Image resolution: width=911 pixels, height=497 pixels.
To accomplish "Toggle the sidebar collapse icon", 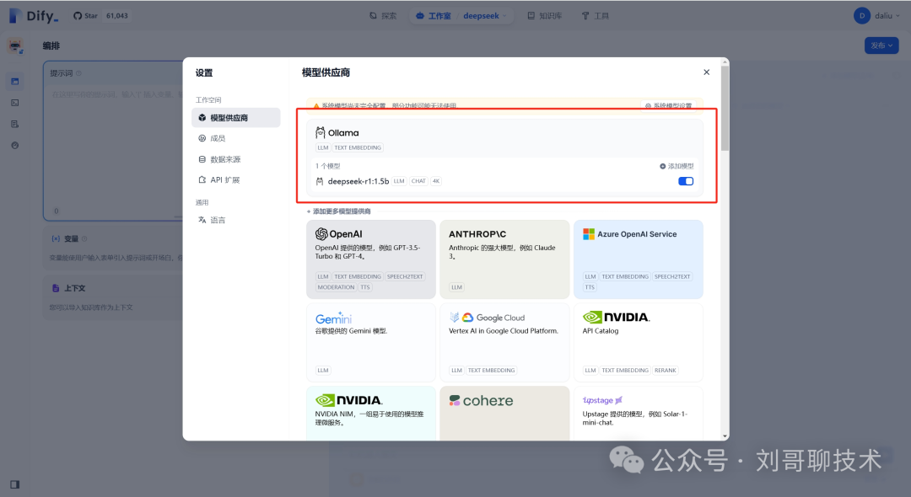I will (15, 484).
